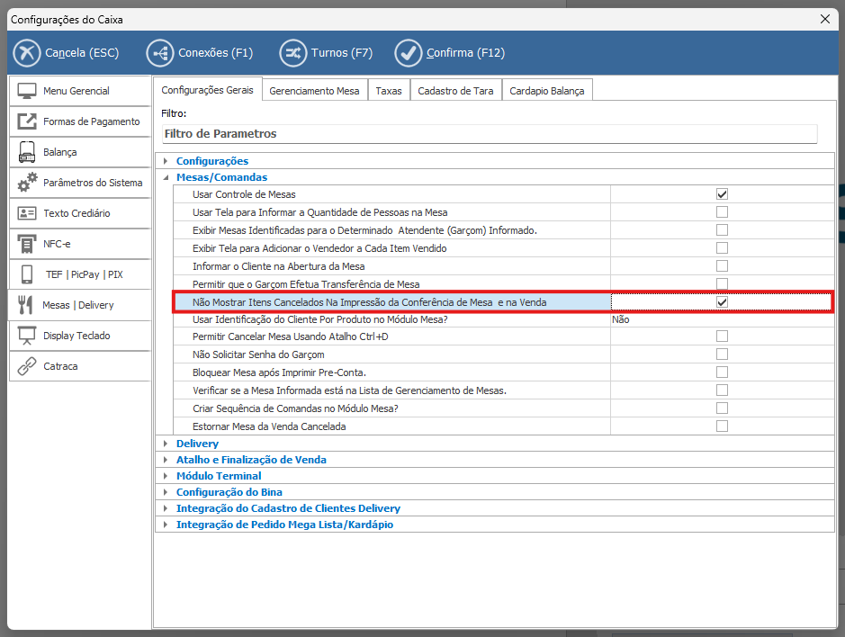Check Estornar Mesa da Venda Cancelada
845x637 pixels.
pyautogui.click(x=722, y=426)
